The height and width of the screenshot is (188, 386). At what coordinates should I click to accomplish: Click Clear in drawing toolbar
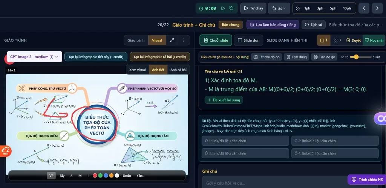pyautogui.click(x=141, y=176)
